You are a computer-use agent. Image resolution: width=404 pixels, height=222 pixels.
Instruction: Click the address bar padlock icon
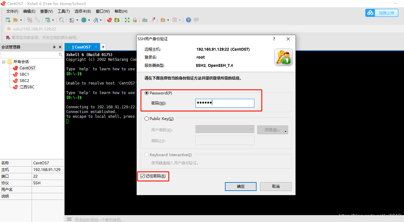pyautogui.click(x=9, y=29)
